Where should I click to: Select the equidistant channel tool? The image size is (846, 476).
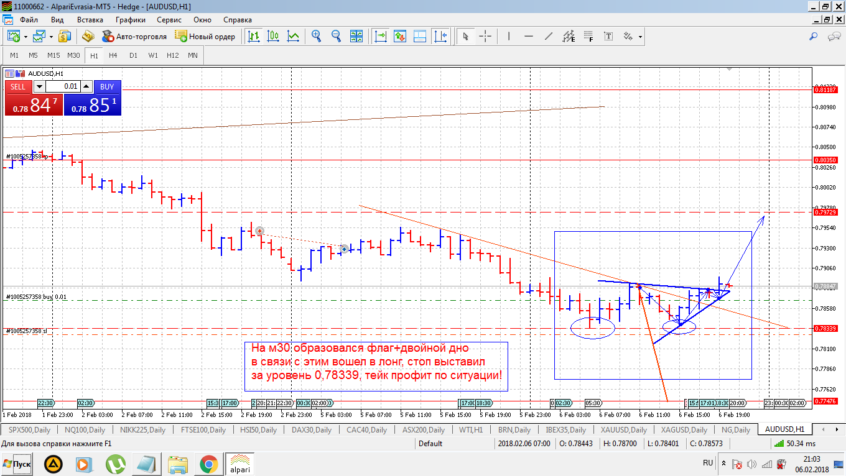pos(568,36)
